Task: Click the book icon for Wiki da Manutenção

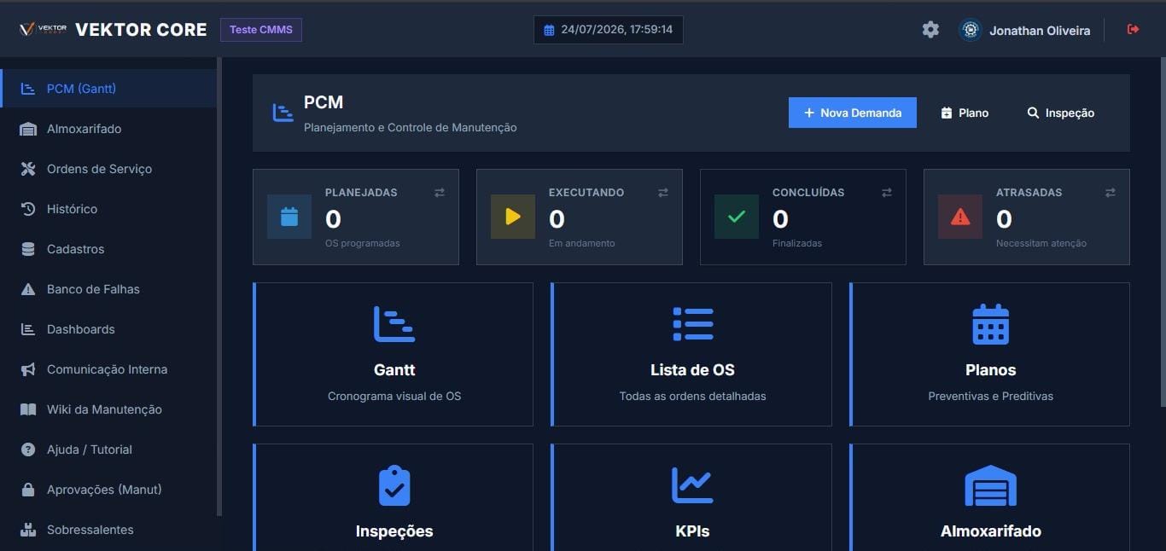Action: [x=28, y=409]
